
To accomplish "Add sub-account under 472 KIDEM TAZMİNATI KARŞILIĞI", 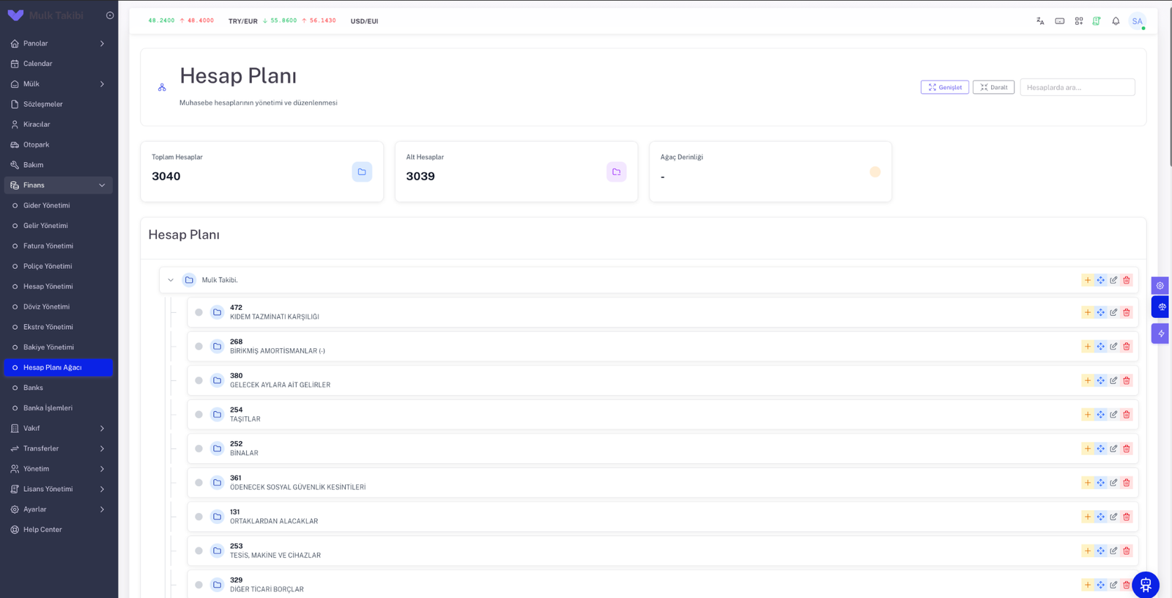I will tap(1088, 312).
